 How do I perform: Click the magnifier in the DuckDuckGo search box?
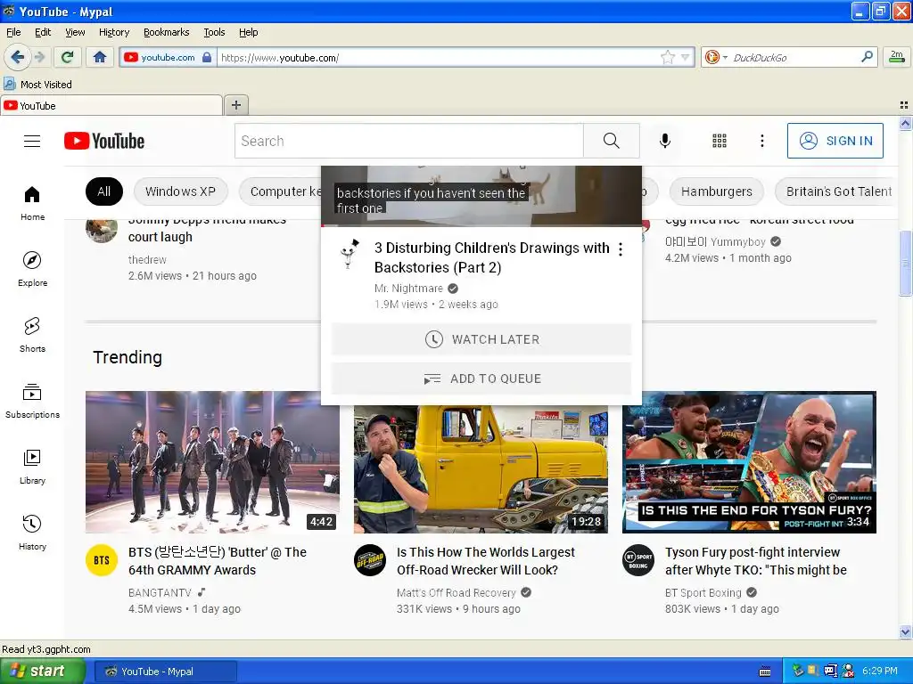pos(867,56)
